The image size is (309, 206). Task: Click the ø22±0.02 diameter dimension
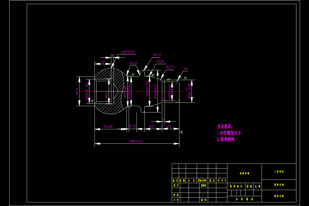point(169,91)
